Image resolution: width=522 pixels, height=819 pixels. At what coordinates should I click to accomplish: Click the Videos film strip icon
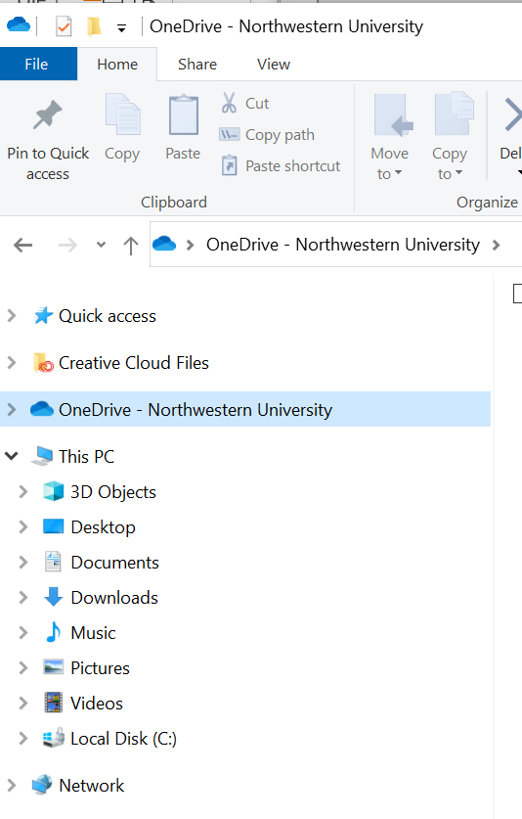pos(53,703)
